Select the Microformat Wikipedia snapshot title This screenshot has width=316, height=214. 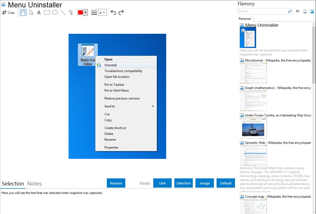point(278,60)
